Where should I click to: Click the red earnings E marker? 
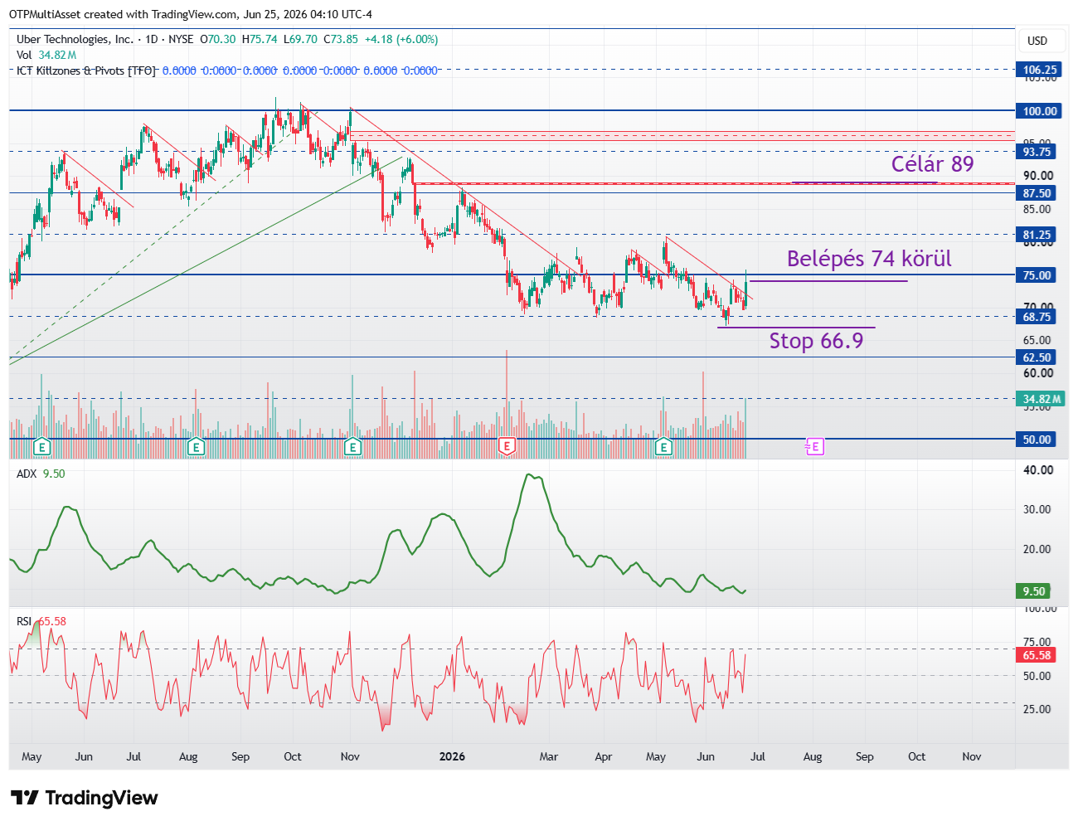click(x=506, y=447)
